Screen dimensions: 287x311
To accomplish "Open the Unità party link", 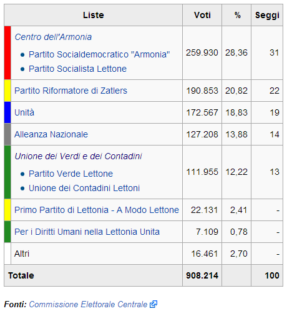I will pos(24,112).
